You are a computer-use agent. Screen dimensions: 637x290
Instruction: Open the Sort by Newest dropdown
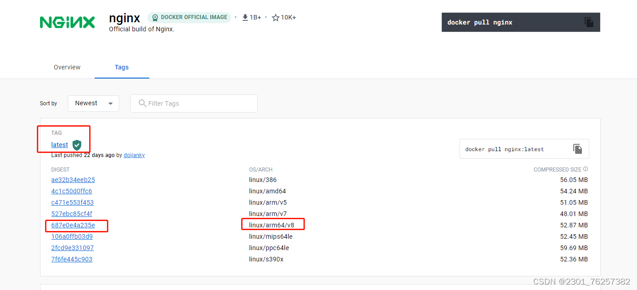pyautogui.click(x=93, y=103)
